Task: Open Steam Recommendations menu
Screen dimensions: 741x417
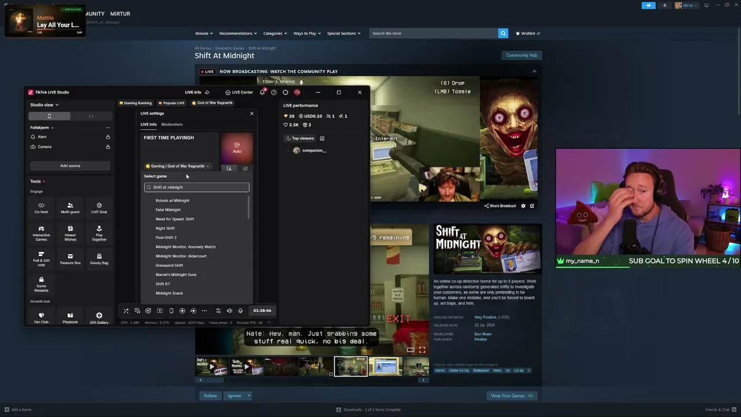Action: click(x=237, y=33)
